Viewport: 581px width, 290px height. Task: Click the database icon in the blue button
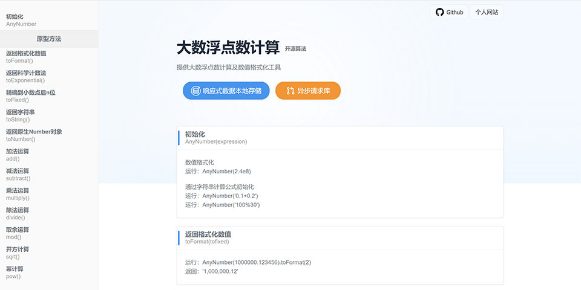click(x=195, y=91)
